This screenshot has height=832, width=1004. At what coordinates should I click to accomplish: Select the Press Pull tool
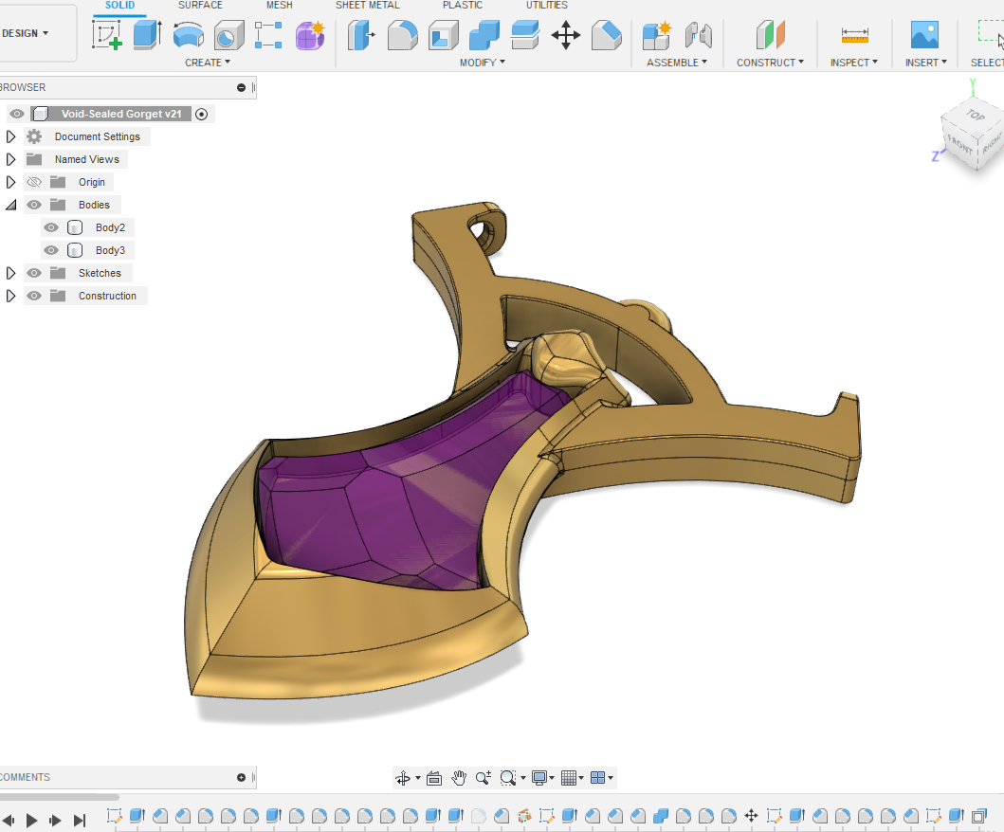361,35
